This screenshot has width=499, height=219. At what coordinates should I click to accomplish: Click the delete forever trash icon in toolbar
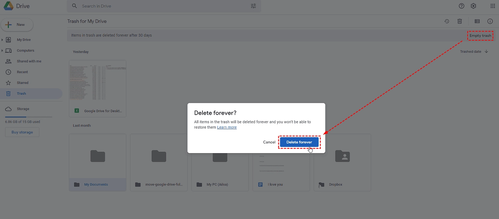pyautogui.click(x=460, y=21)
